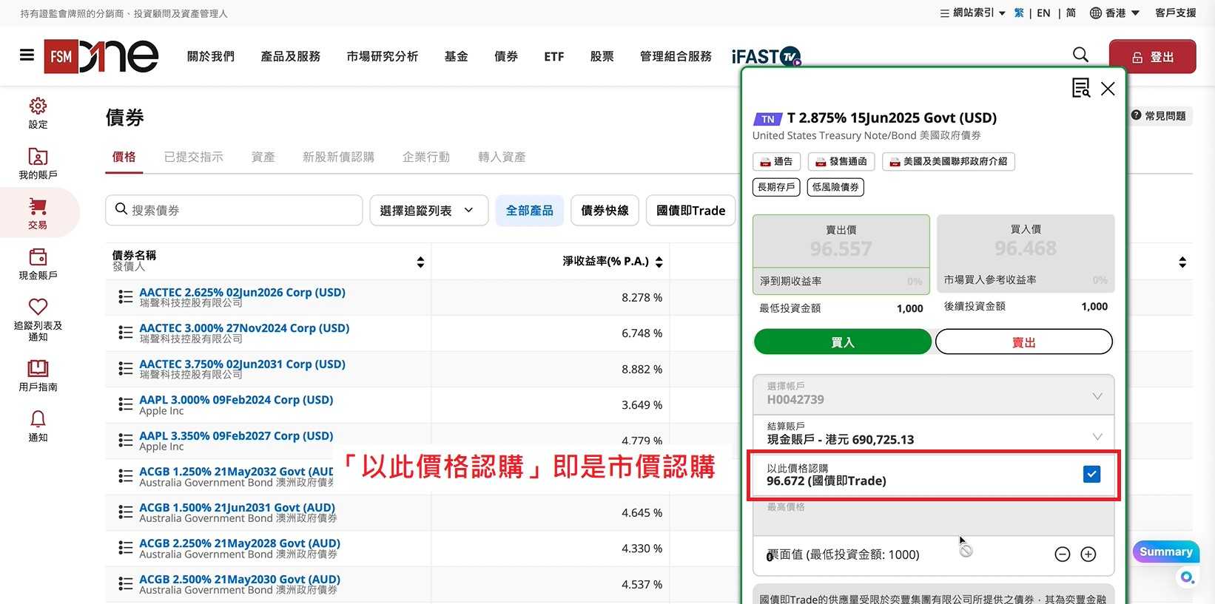1215x604 pixels.
Task: Open the hamburger main menu
Action: click(27, 55)
